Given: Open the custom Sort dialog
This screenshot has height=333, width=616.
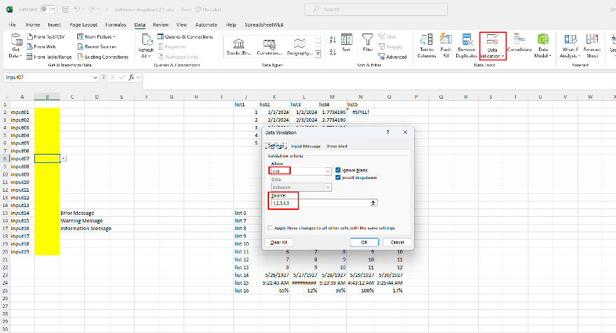Looking at the screenshot, I should 346,43.
